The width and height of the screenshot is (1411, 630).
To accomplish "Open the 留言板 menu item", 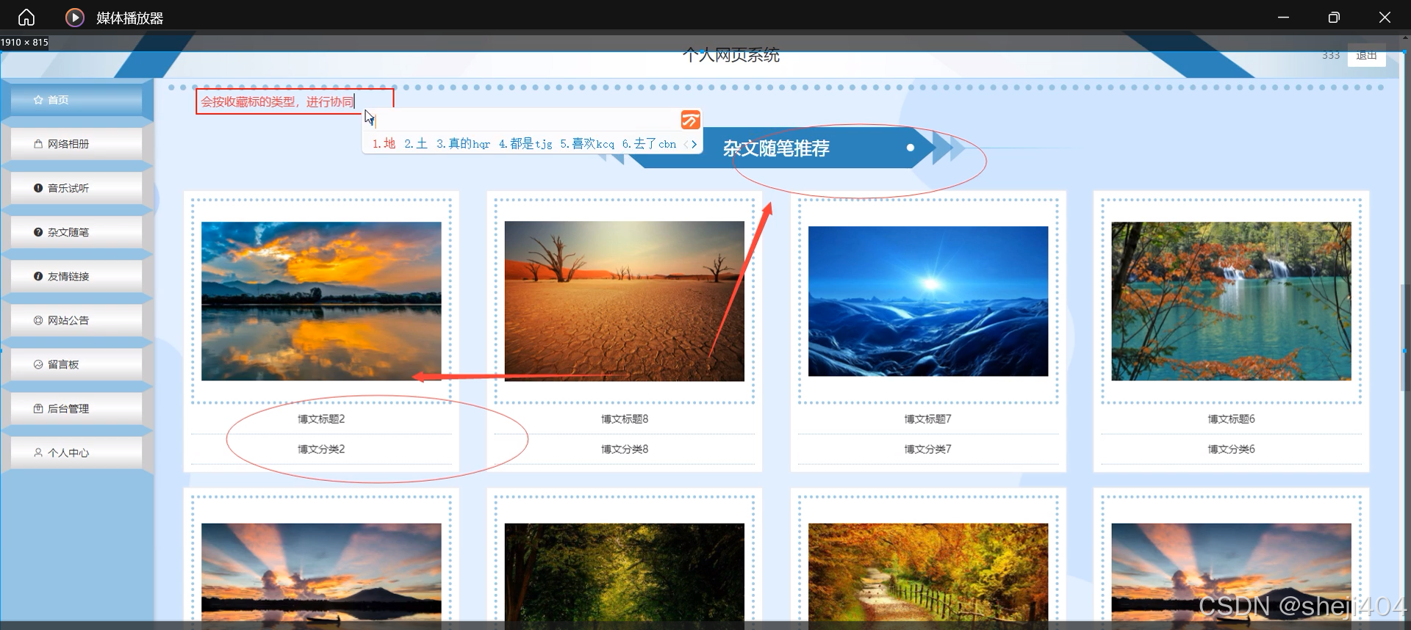I will [x=76, y=364].
